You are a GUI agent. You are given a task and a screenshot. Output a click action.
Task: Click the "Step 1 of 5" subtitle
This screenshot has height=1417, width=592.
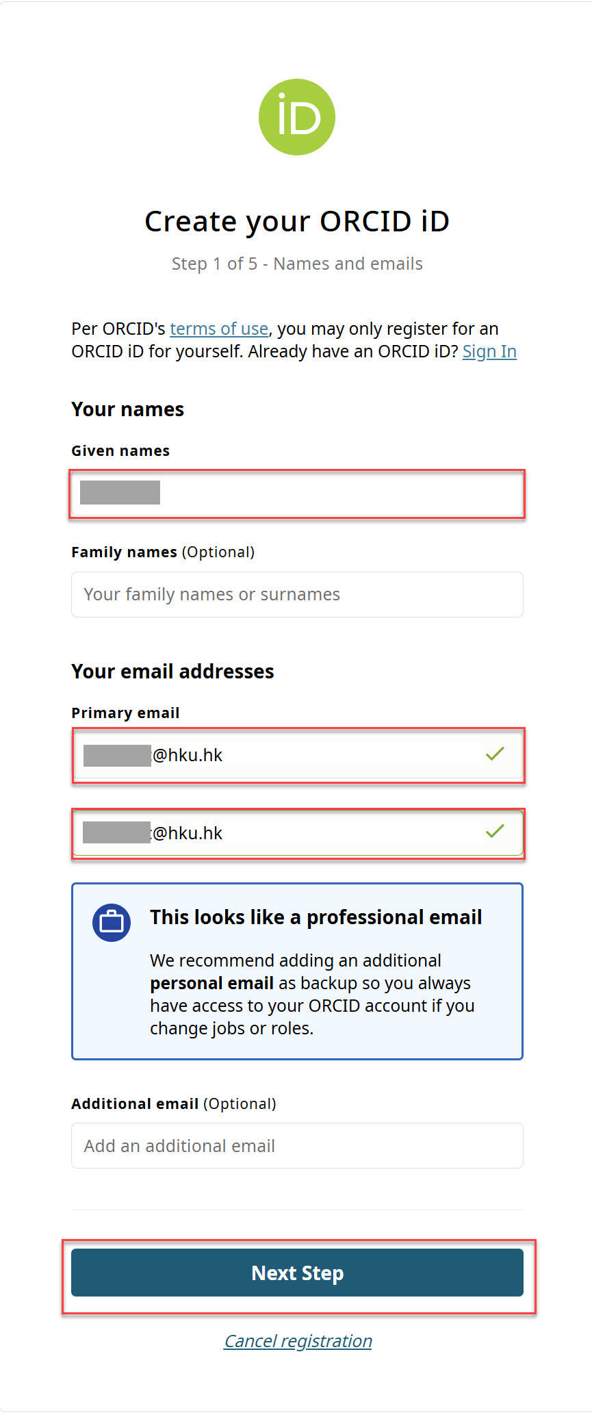pyautogui.click(x=296, y=264)
